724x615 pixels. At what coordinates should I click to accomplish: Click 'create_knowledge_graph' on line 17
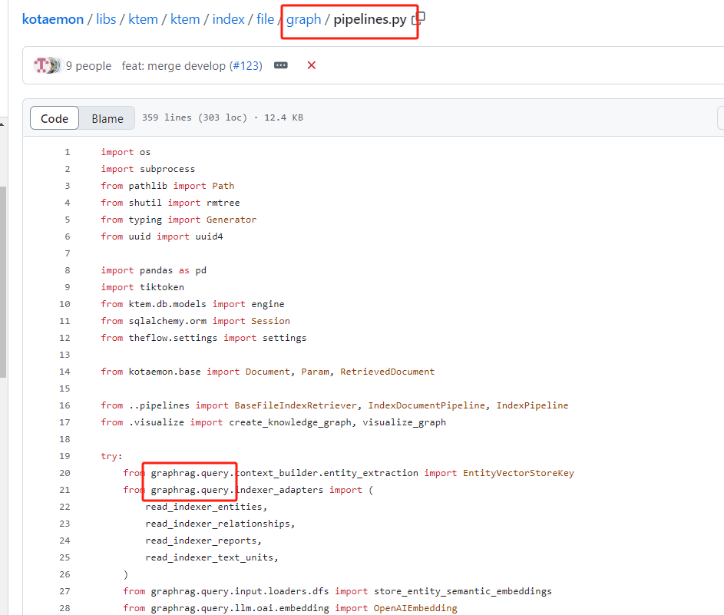tap(290, 422)
